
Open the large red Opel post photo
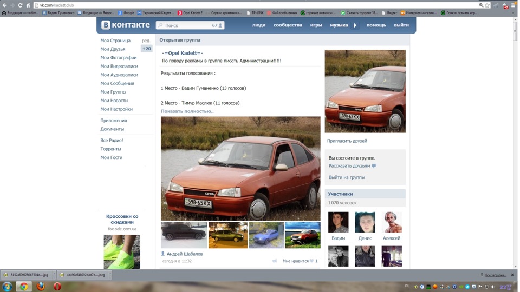(240, 169)
